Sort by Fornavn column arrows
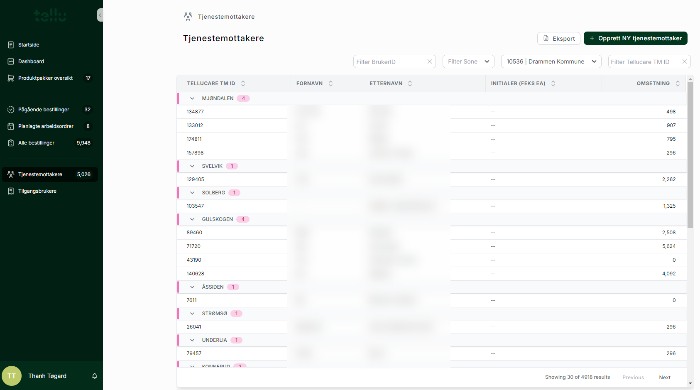700x390 pixels. (330, 83)
